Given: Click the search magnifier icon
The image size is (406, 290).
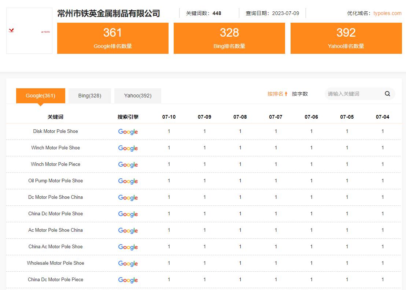Looking at the screenshot, I should point(387,94).
